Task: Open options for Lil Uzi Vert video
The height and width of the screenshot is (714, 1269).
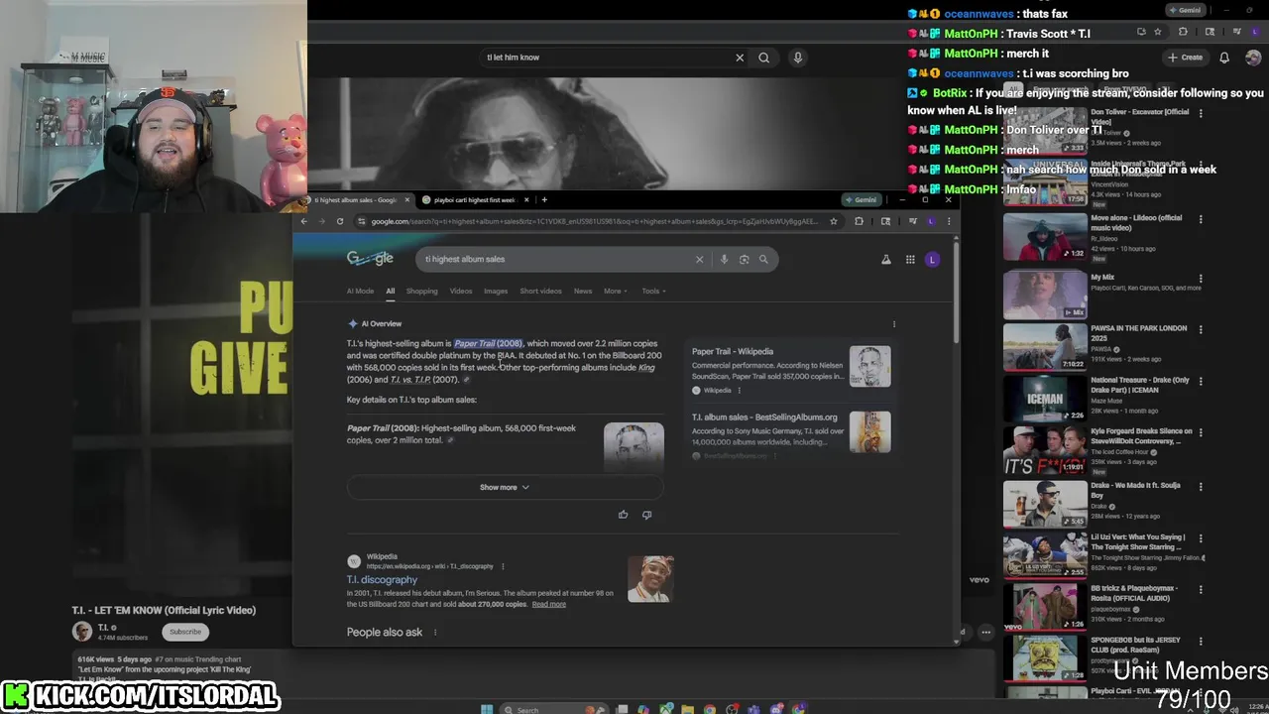Action: (x=1201, y=537)
